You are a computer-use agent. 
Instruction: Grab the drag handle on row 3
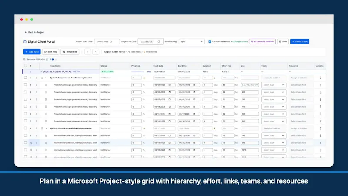[46, 92]
